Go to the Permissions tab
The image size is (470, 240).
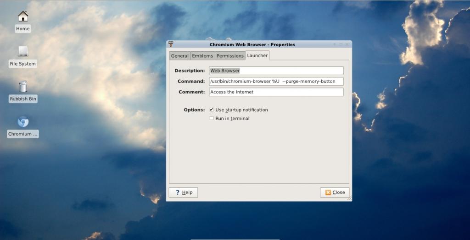pos(230,56)
